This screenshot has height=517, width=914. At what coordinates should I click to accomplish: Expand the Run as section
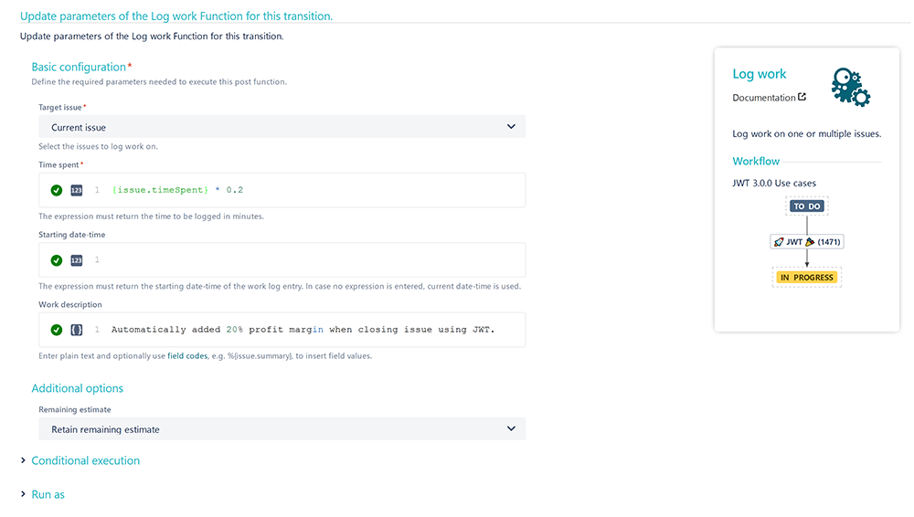pyautogui.click(x=24, y=494)
